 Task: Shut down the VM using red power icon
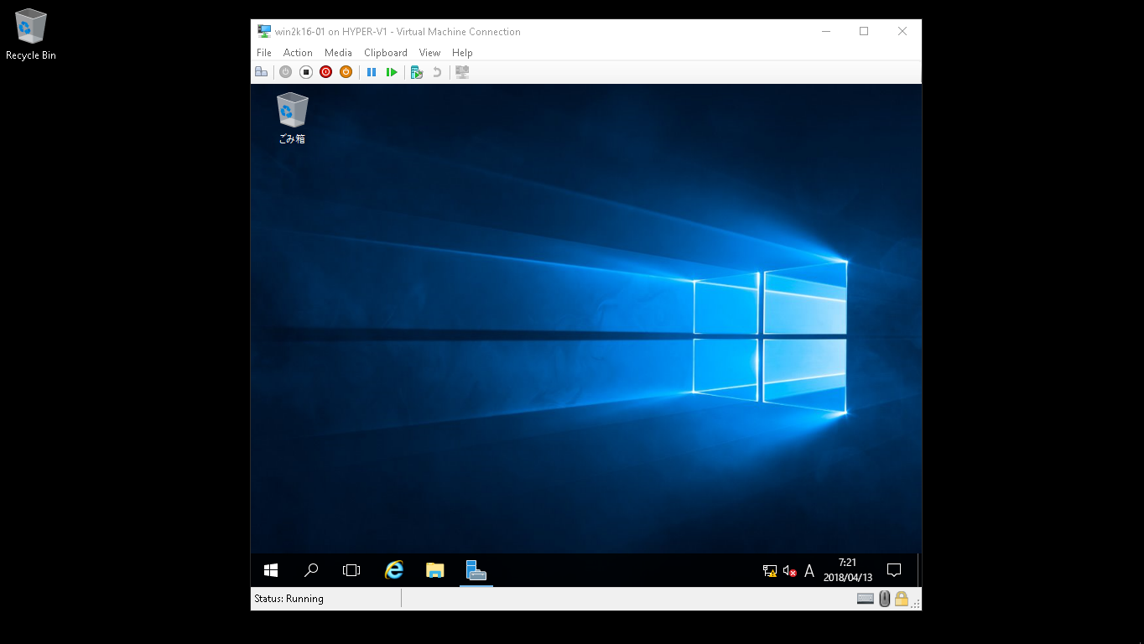[326, 72]
